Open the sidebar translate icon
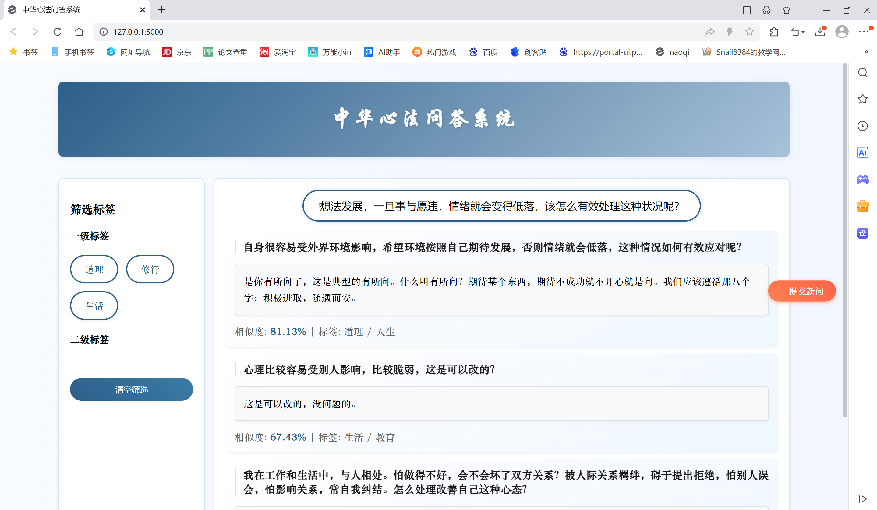This screenshot has height=510, width=877. [862, 233]
